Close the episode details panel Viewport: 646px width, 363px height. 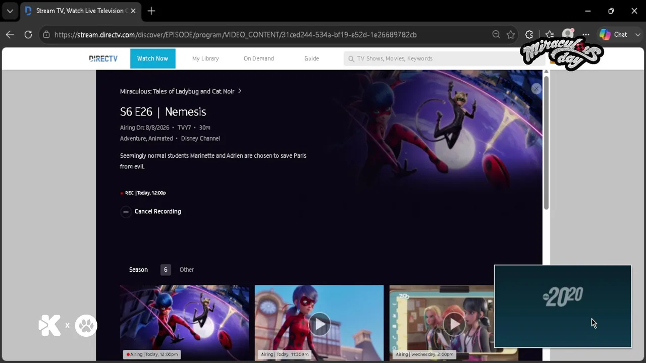pyautogui.click(x=536, y=89)
